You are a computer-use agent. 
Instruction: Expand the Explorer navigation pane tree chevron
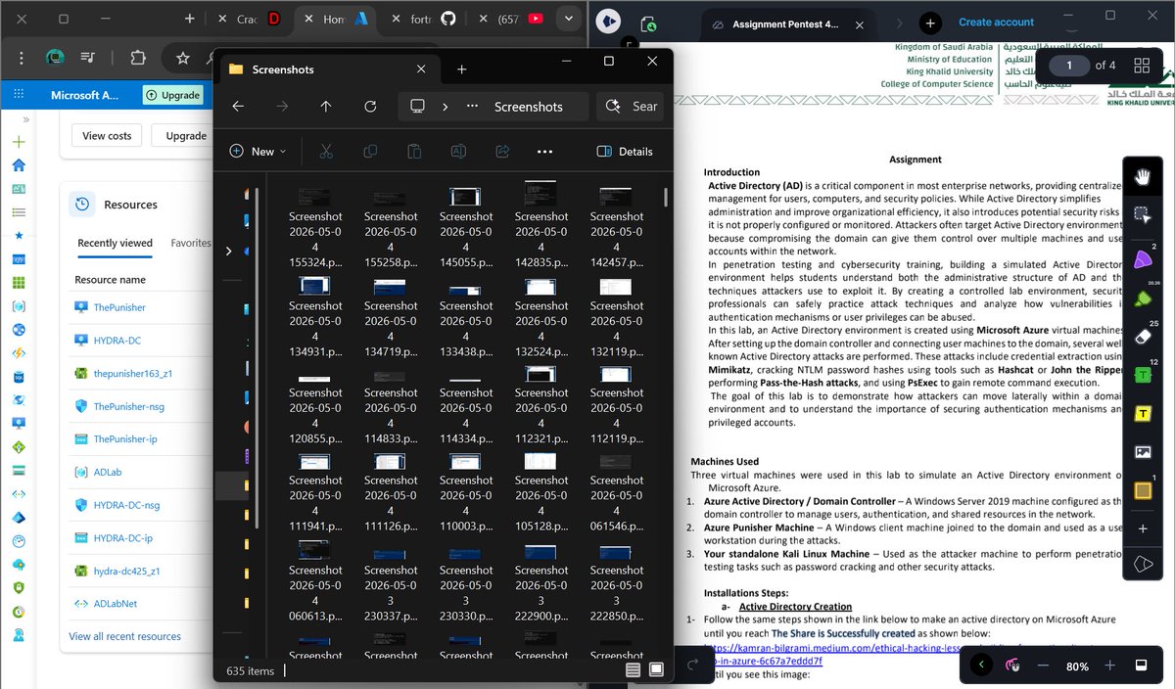(x=228, y=252)
